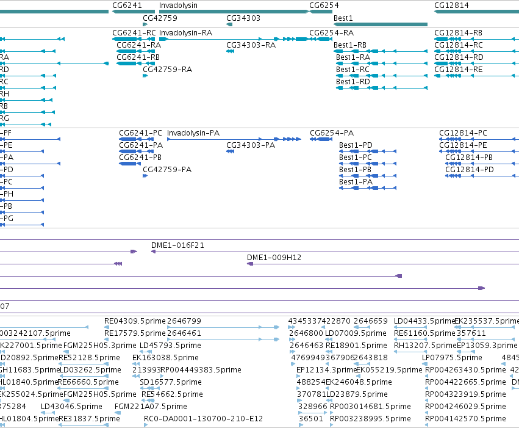The height and width of the screenshot is (428, 519).
Task: Click CG34303-RA transcript label
Action: (x=251, y=45)
